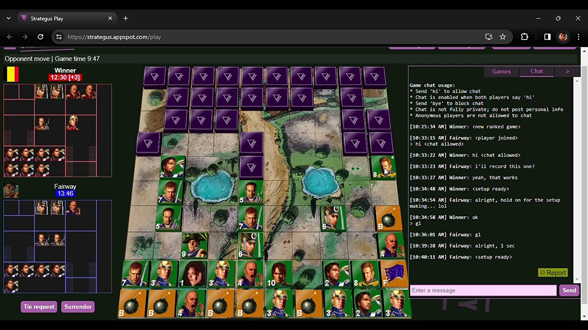This screenshot has width=588, height=330.
Task: Select rank 4 piece immediately left of Marshal
Action: 250,275
